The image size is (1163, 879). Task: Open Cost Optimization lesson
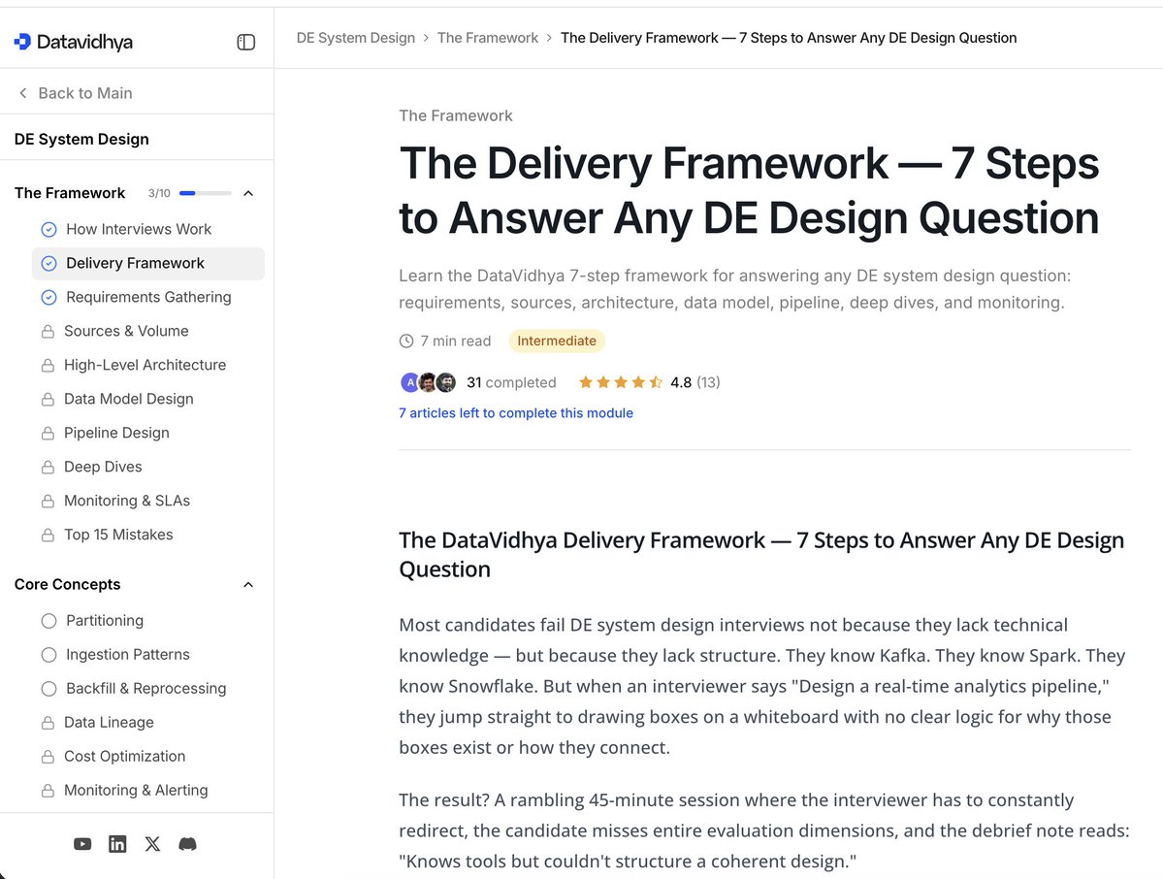pos(124,757)
